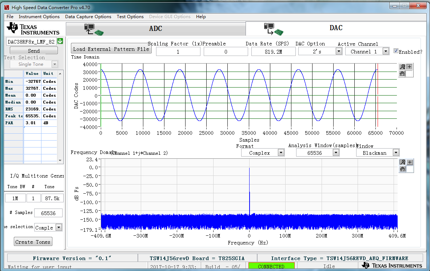The image size is (430, 271).
Task: Switch to the ADC tab
Action: 156,29
